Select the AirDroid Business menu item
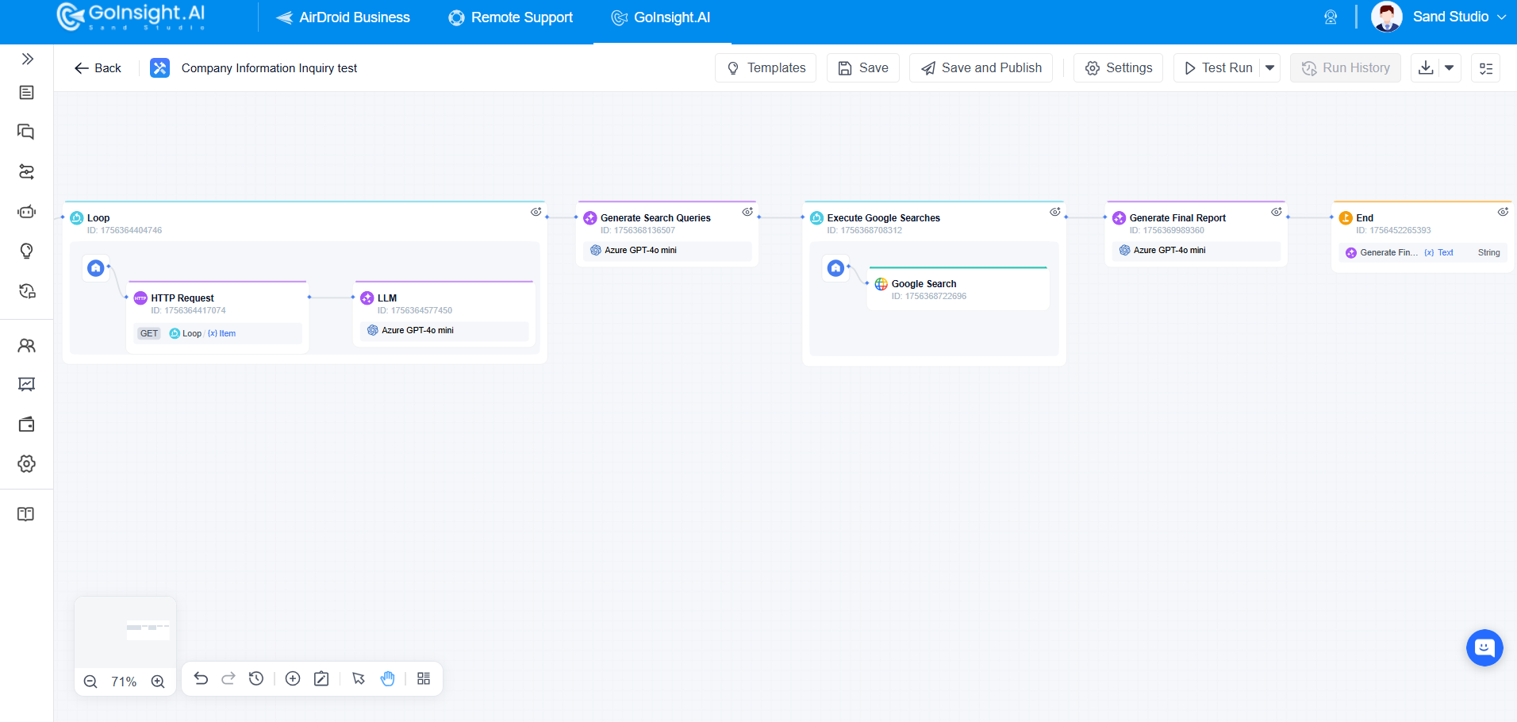Screen dimensions: 1517x722 (x=343, y=17)
